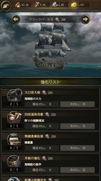This screenshot has width=101, height=181.
Task: Switch to next ship with right arrow
Action: tap(85, 19)
